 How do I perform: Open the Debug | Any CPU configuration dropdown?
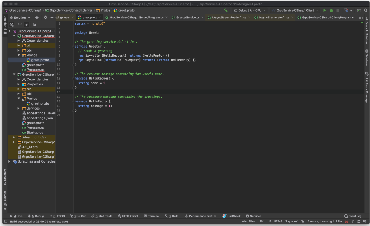pos(250,10)
